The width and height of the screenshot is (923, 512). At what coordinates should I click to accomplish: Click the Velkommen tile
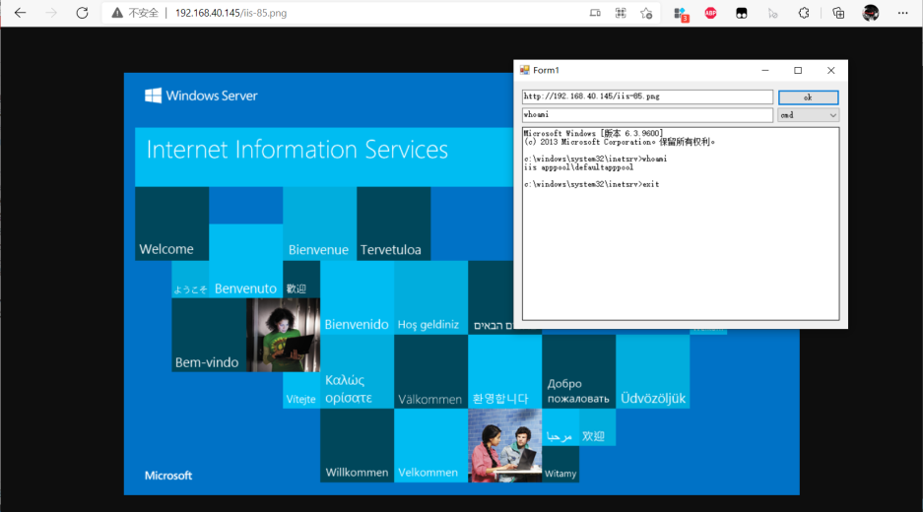(430, 445)
